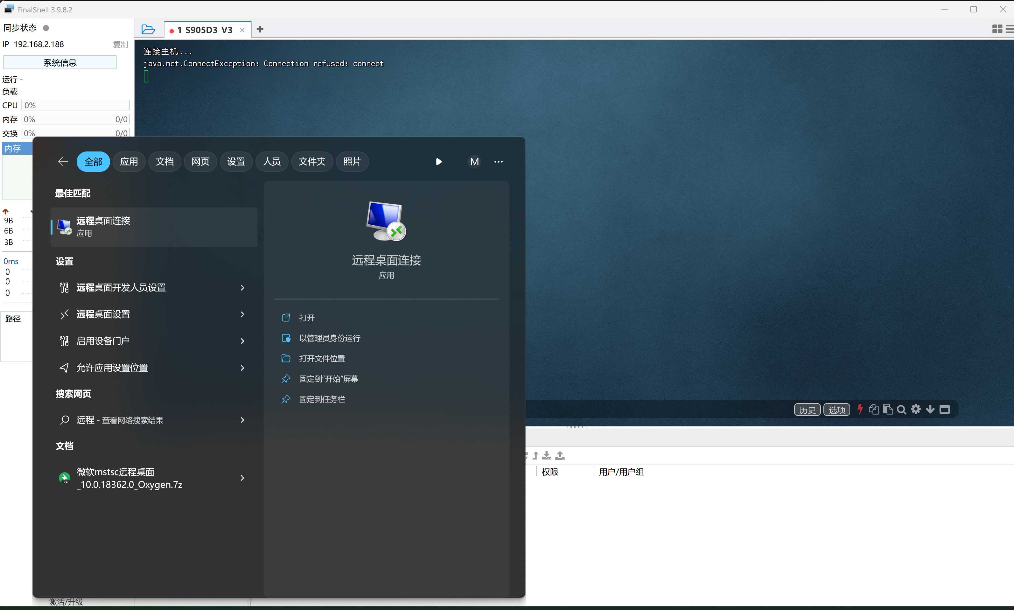Open the 历史 history button
This screenshot has width=1014, height=610.
point(807,410)
